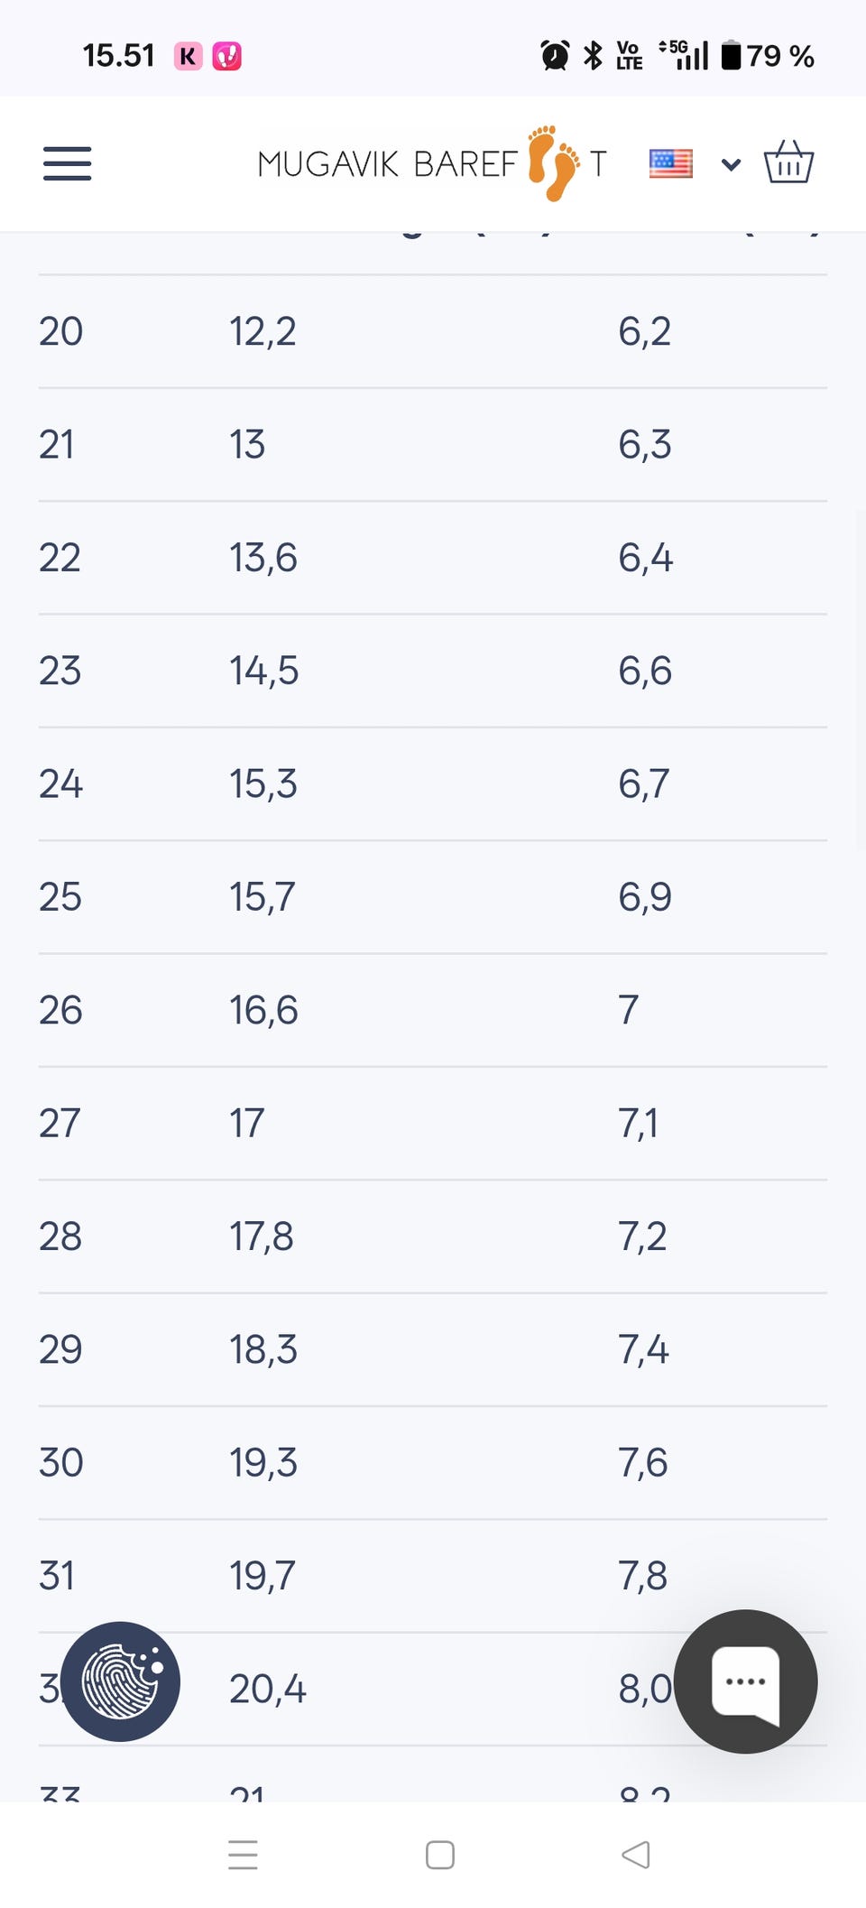The image size is (866, 1908).
Task: Select size 26 in the table
Action: pos(60,1010)
